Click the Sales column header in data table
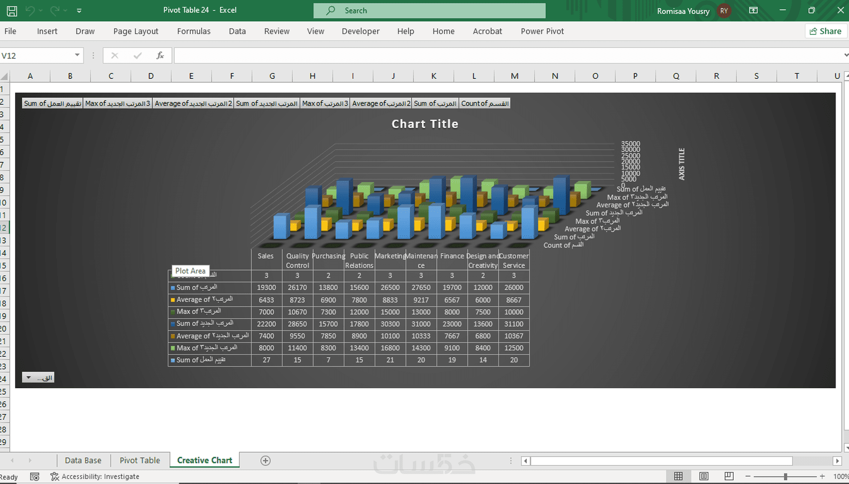This screenshot has height=484, width=849. tap(266, 256)
